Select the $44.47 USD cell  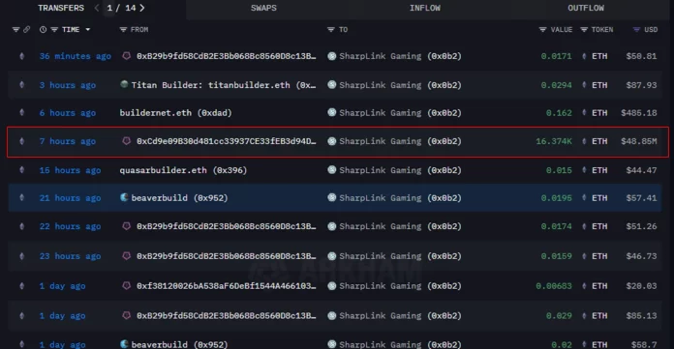tap(641, 170)
